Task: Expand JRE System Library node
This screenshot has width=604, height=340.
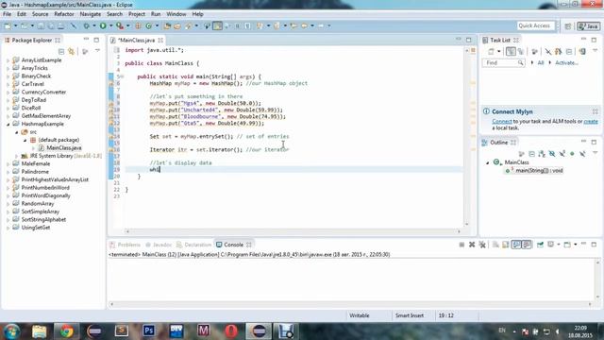Action: coord(16,156)
